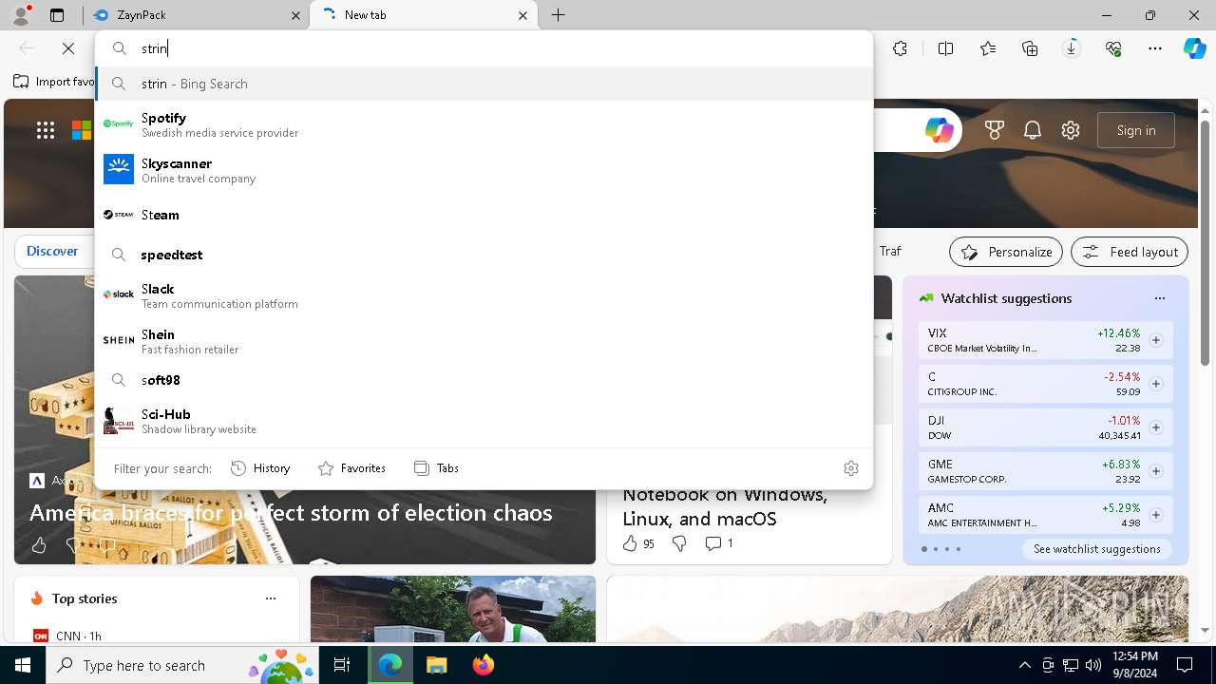This screenshot has height=684, width=1216.
Task: Add DJI to watchlist
Action: coord(1156,427)
